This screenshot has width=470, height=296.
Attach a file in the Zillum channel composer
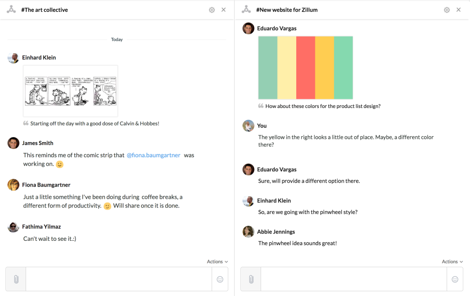click(x=250, y=279)
